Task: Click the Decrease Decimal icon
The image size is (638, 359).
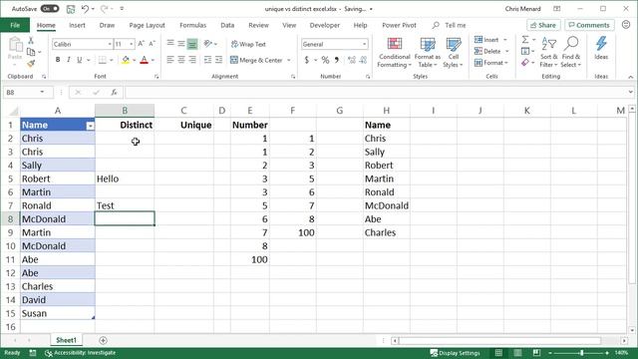Action: click(363, 60)
